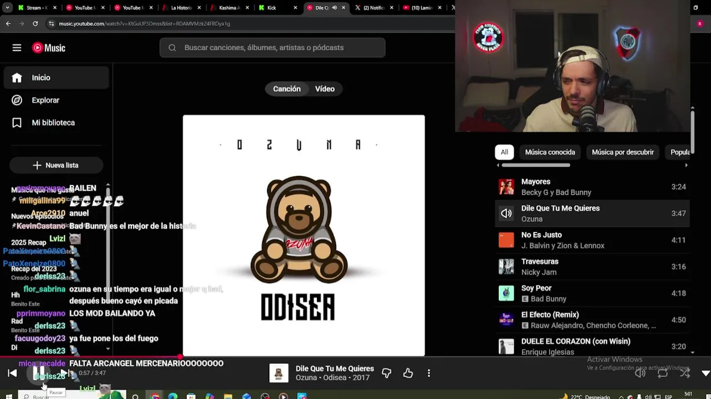Close the Dile Que browser tab
711x399 pixels.
point(344,8)
